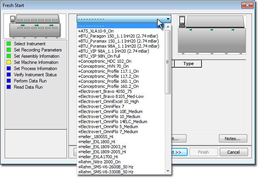Go to Read Data Run step
260x180 pixels.
click(28, 87)
